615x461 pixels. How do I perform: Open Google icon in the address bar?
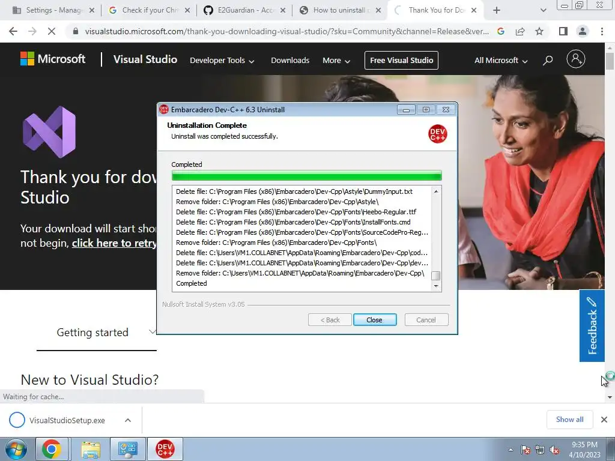[x=500, y=31]
